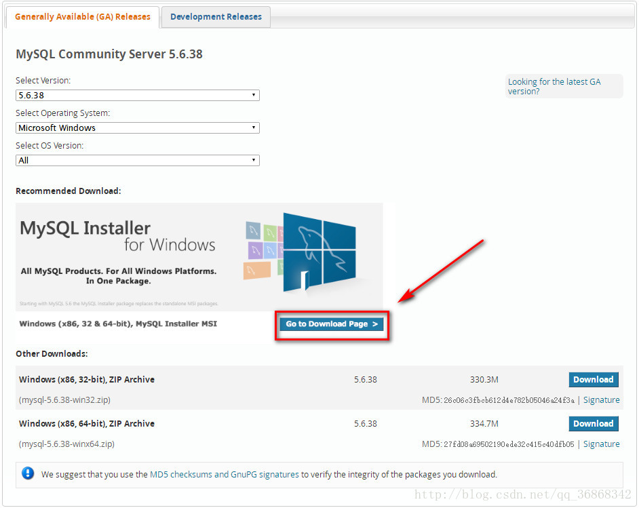The width and height of the screenshot is (639, 508).
Task: Click the 5.6.38 version in 32-bit row
Action: (366, 380)
